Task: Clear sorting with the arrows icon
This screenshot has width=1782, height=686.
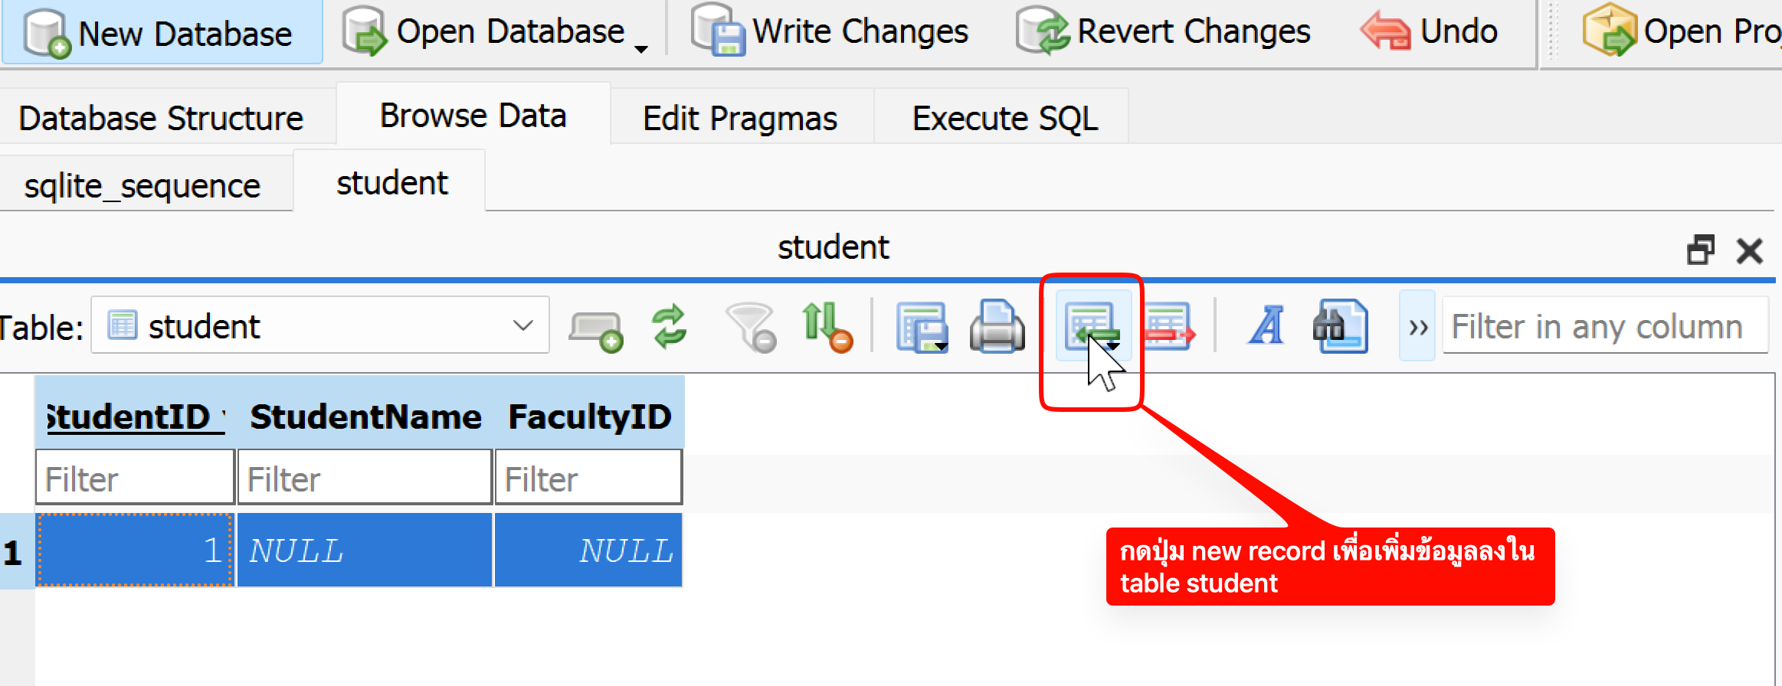Action: (x=826, y=327)
